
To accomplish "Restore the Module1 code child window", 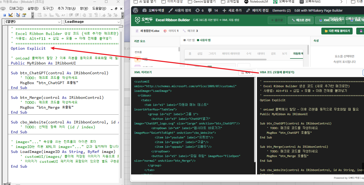I will [x=116, y=9].
